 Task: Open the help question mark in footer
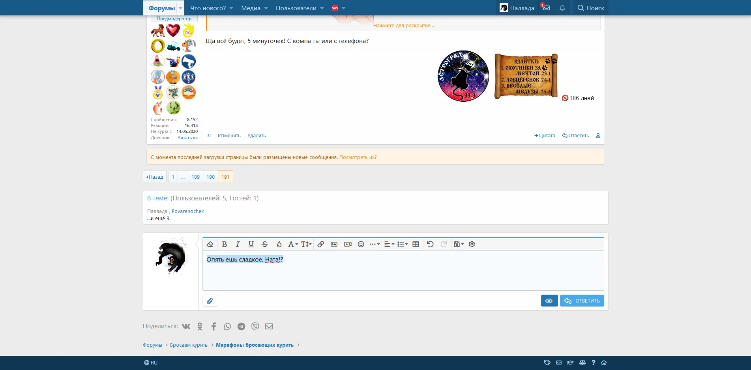pyautogui.click(x=593, y=363)
